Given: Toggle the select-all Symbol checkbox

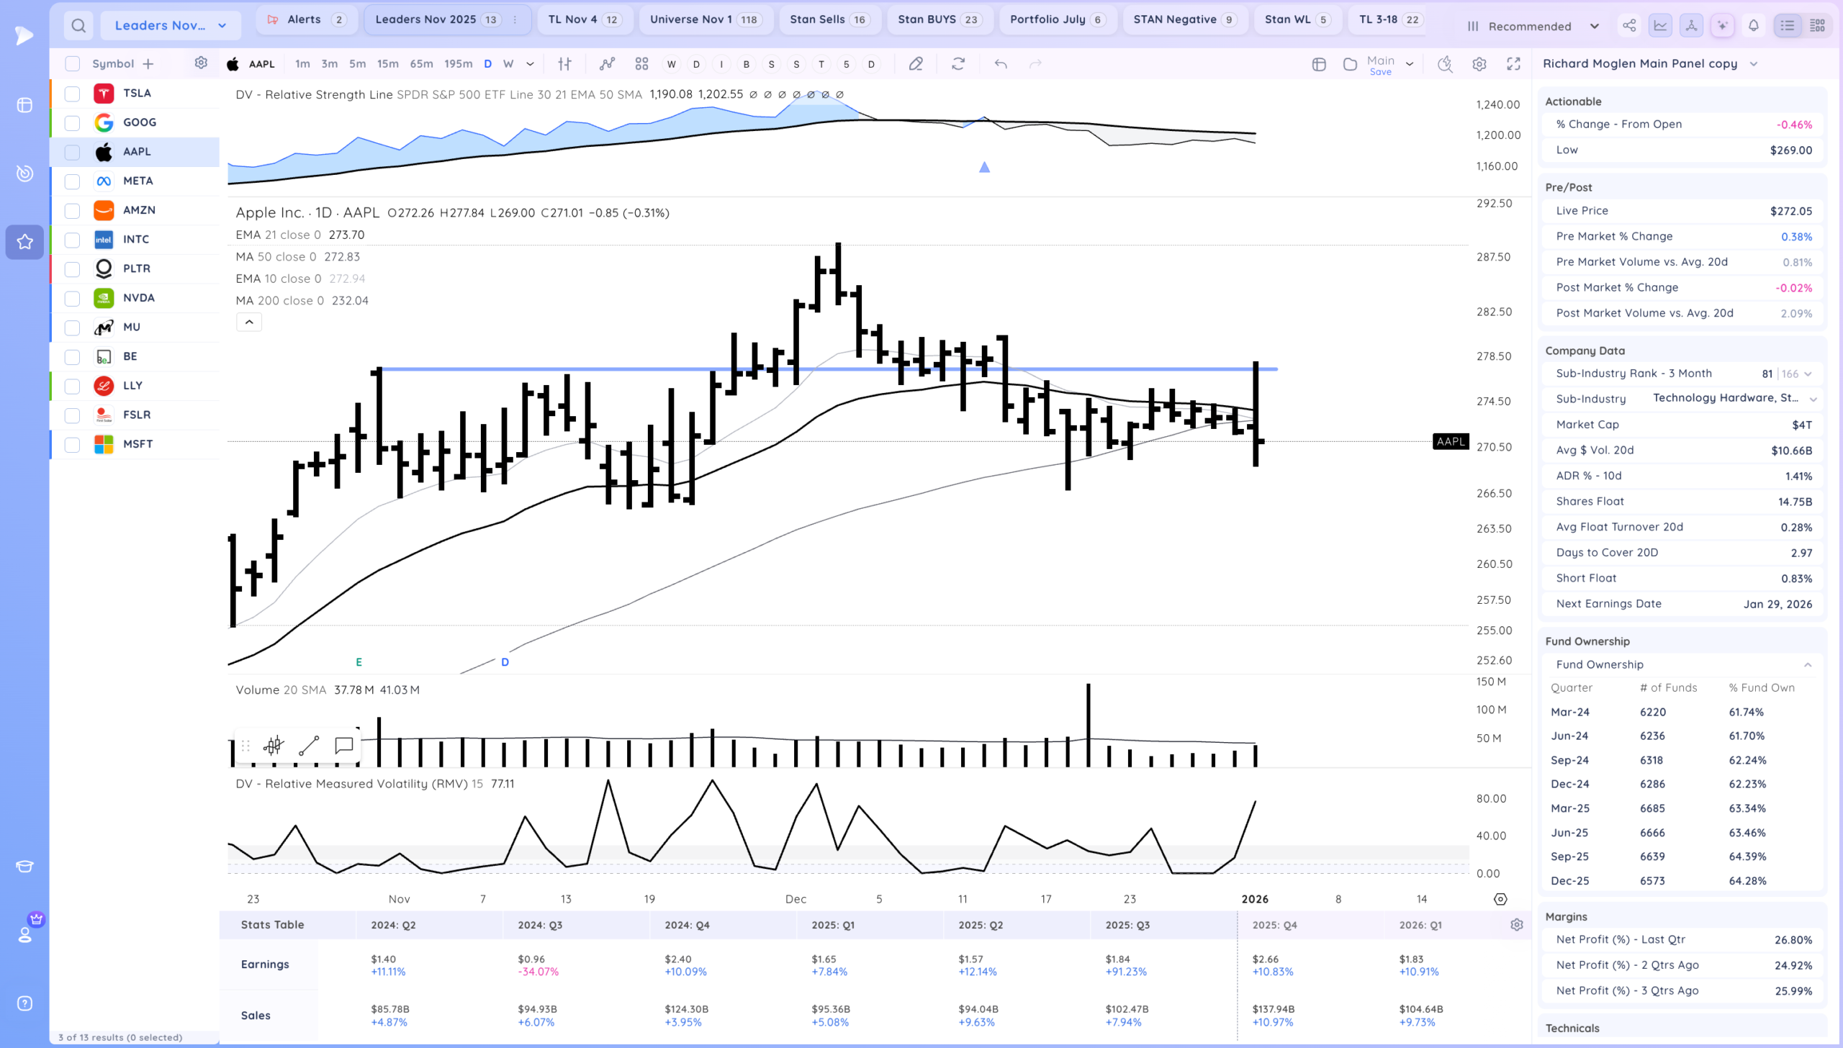Looking at the screenshot, I should [x=72, y=64].
